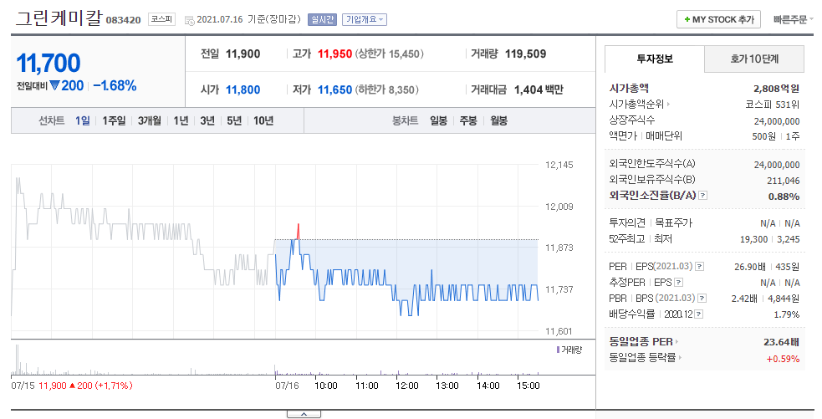Image resolution: width=822 pixels, height=419 pixels.
Task: Switch to the 호가10단계 tab
Action: (754, 59)
